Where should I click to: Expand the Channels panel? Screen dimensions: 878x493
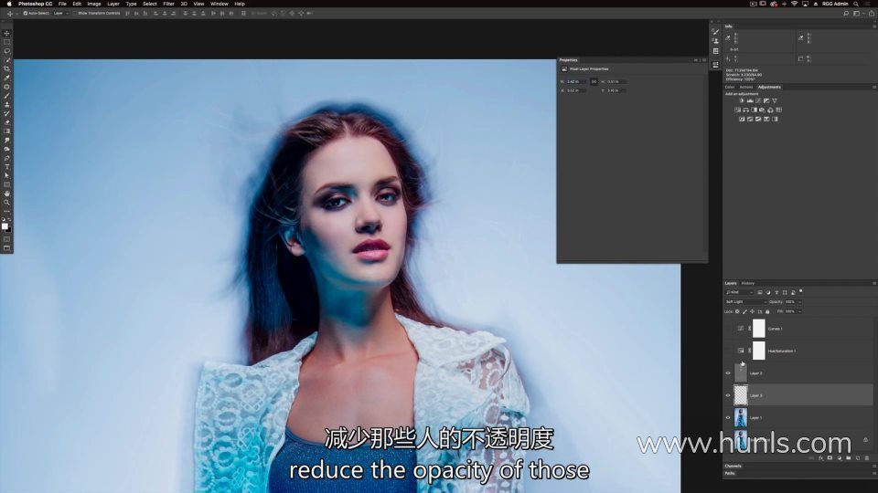733,467
